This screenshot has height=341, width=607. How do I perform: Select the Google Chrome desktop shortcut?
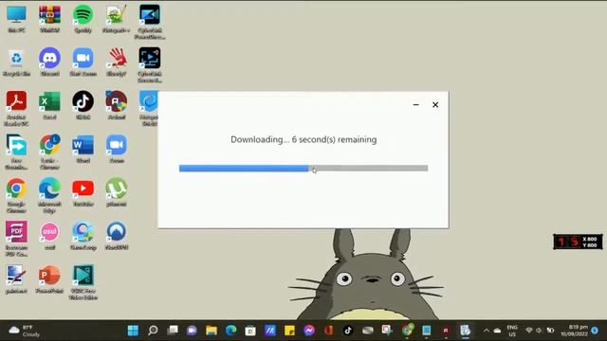pyautogui.click(x=16, y=195)
